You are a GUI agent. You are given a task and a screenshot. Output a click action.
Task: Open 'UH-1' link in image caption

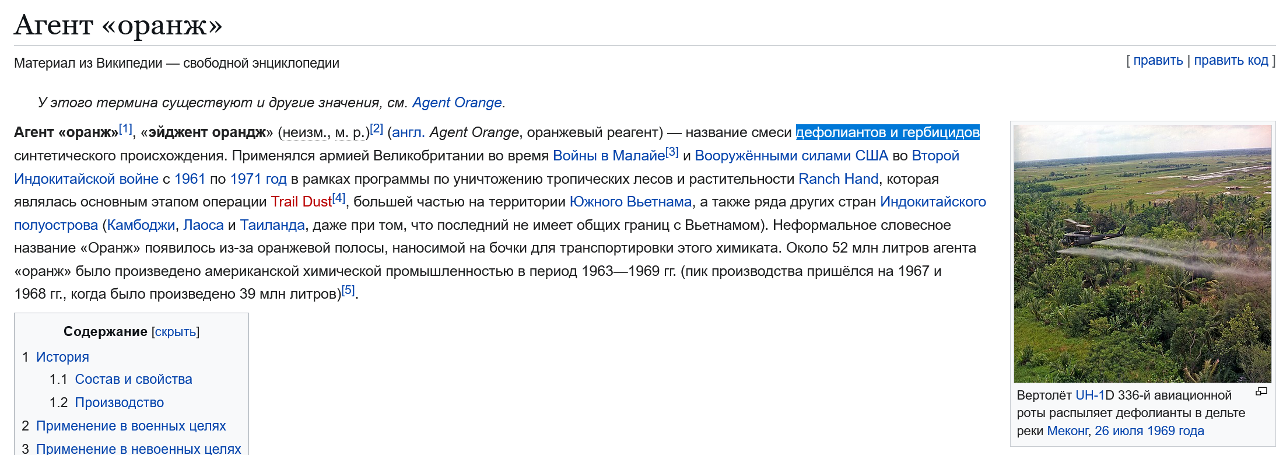(1090, 395)
